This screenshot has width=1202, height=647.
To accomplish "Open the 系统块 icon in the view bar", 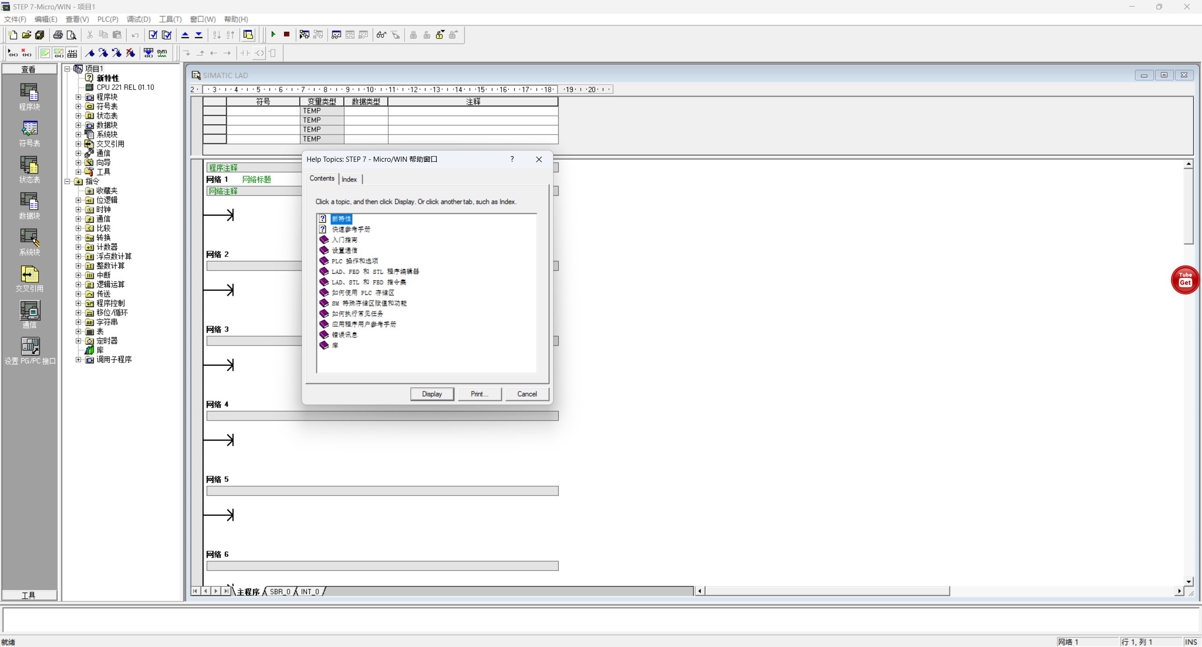I will click(29, 238).
